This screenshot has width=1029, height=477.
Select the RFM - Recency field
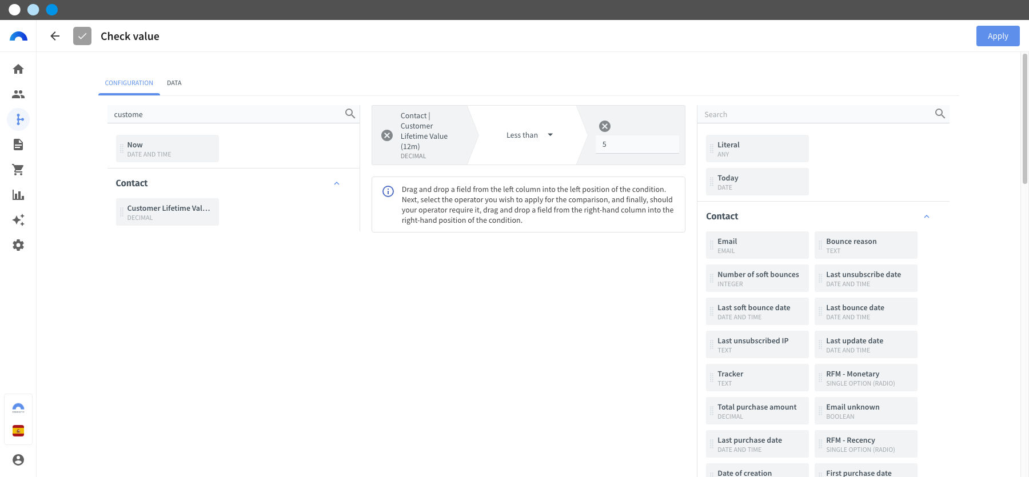click(866, 444)
